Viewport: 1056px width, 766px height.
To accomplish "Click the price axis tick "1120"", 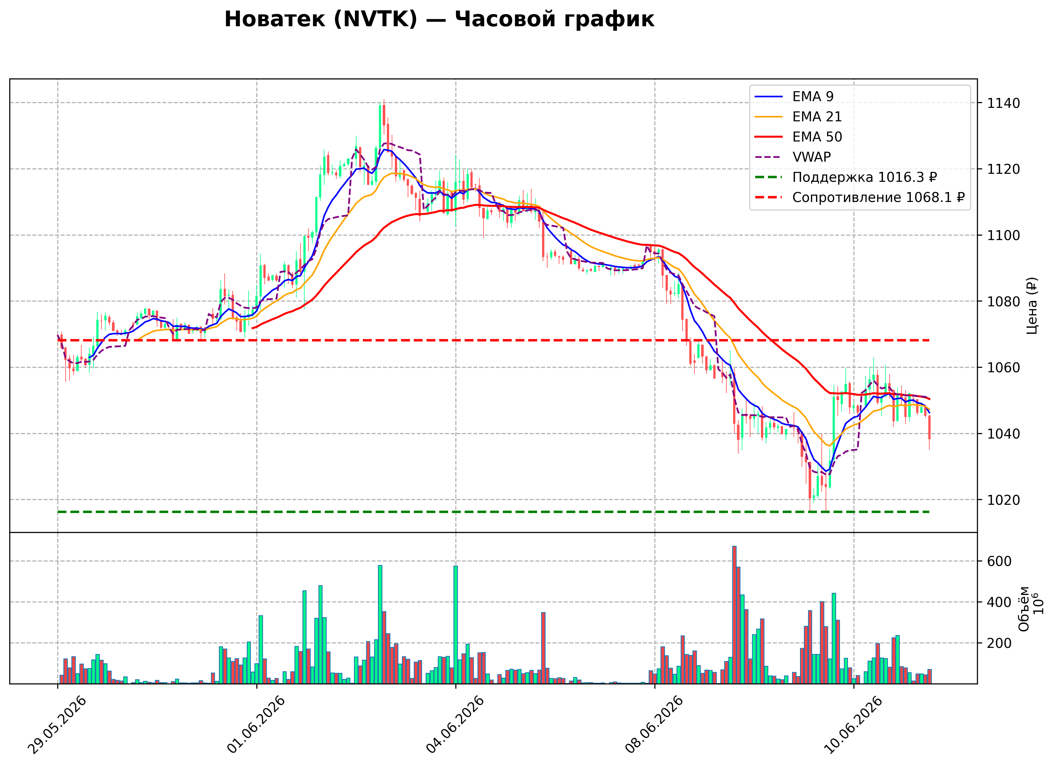I will [1004, 169].
